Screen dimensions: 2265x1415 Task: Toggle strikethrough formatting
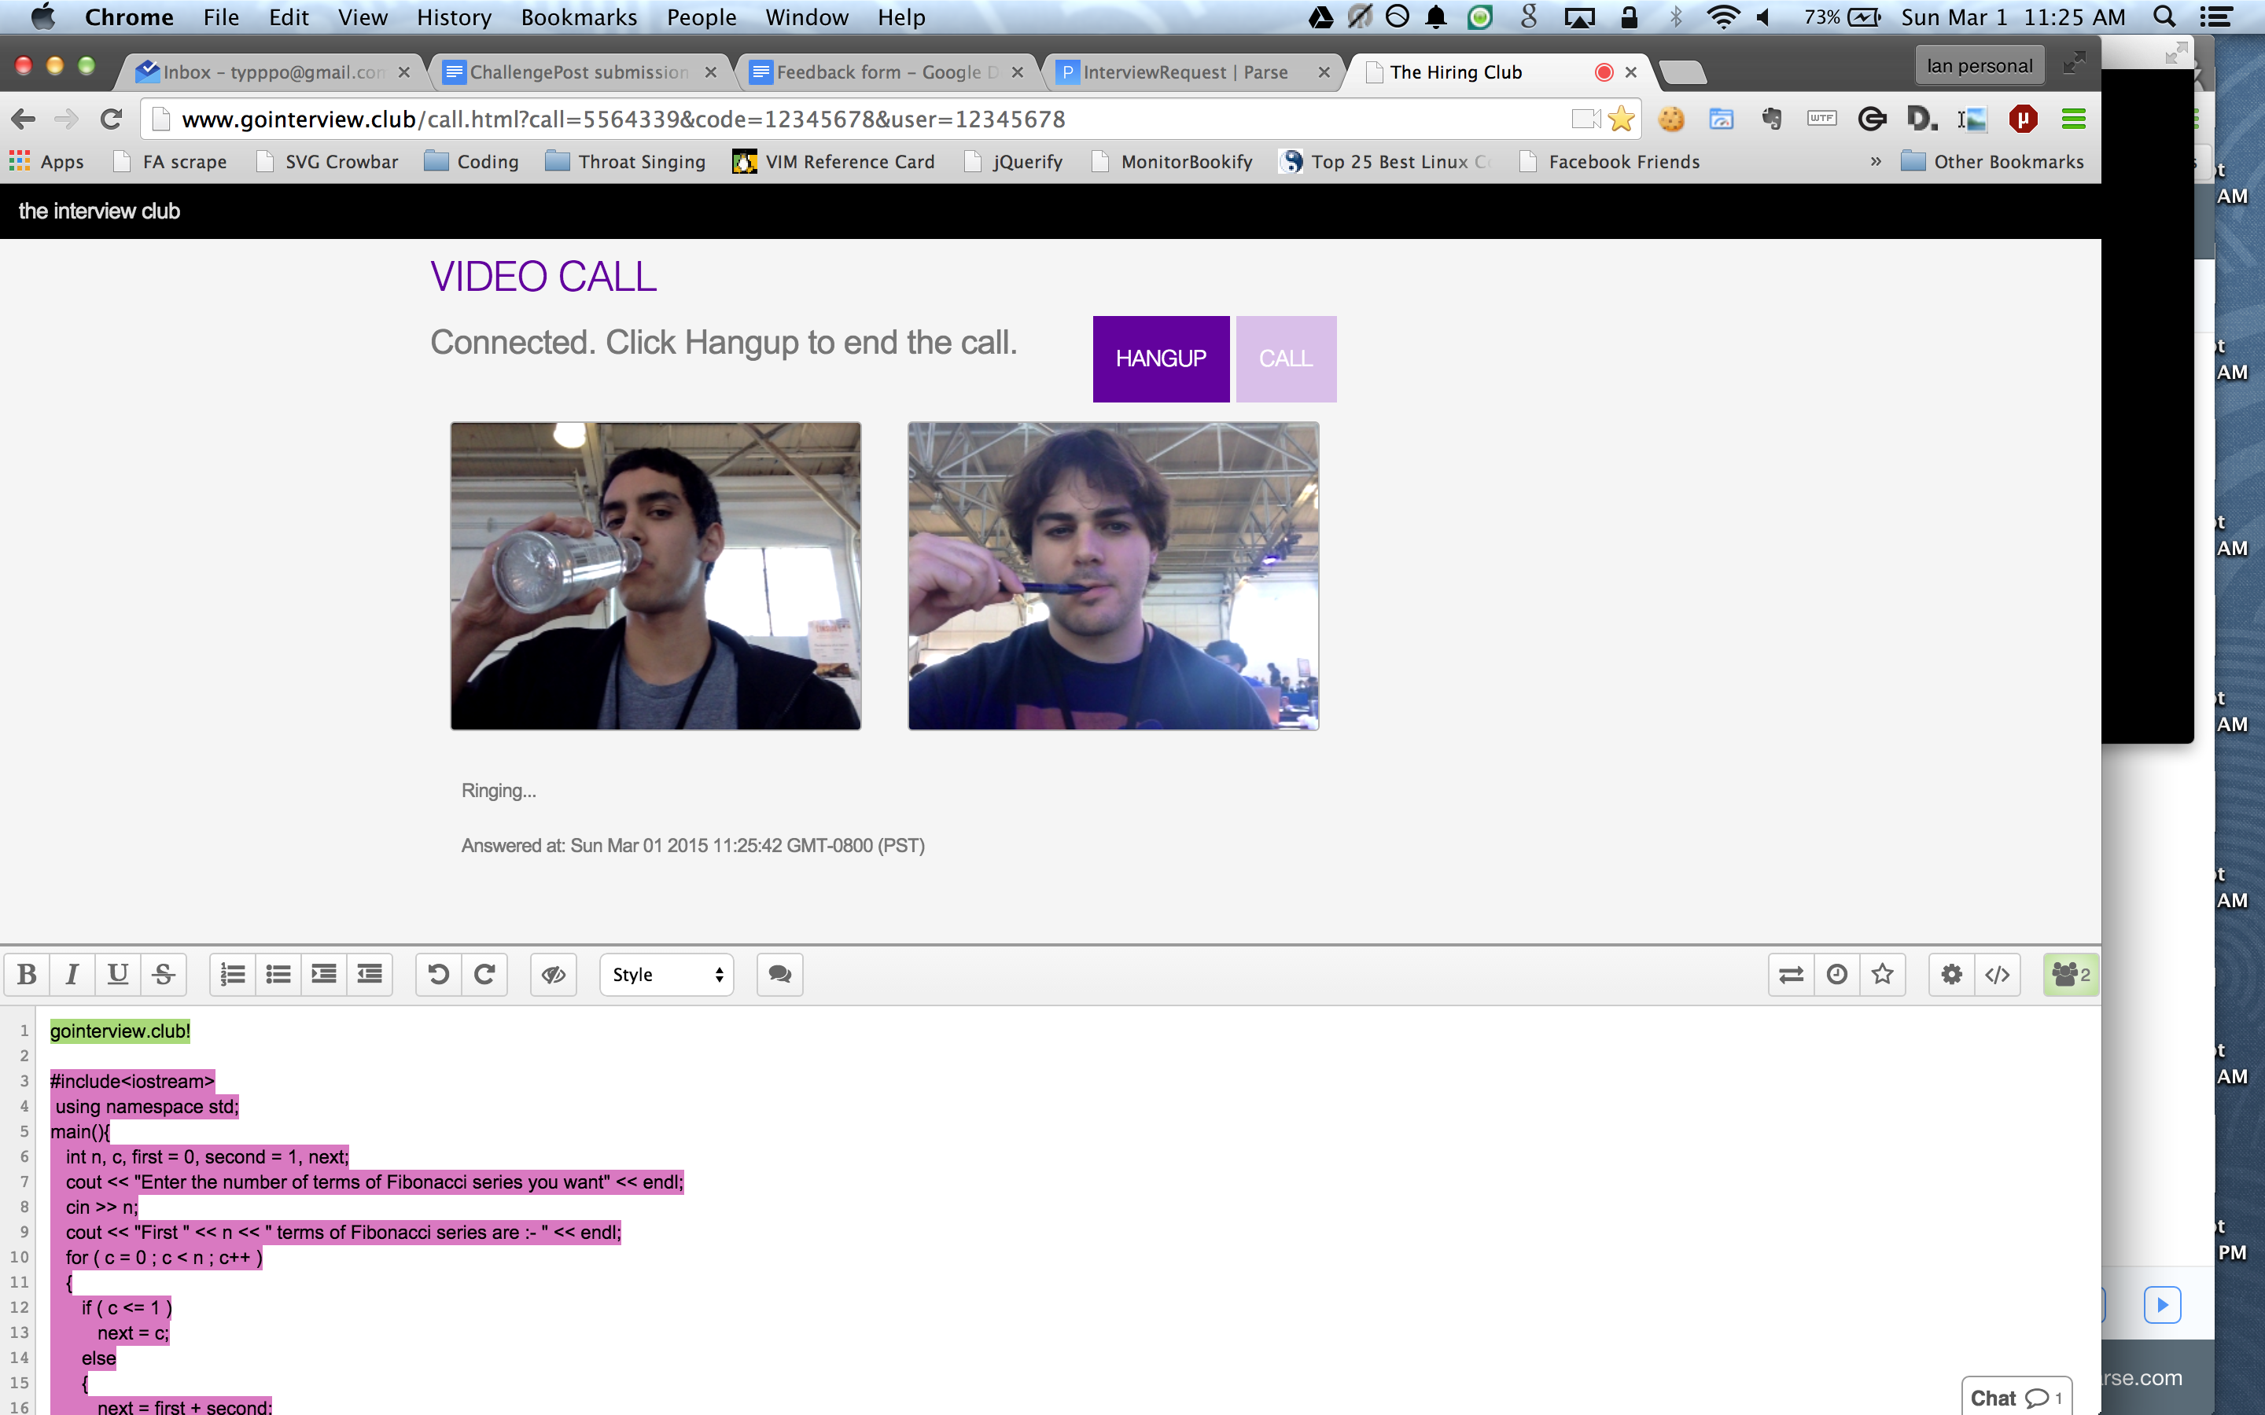pyautogui.click(x=164, y=974)
